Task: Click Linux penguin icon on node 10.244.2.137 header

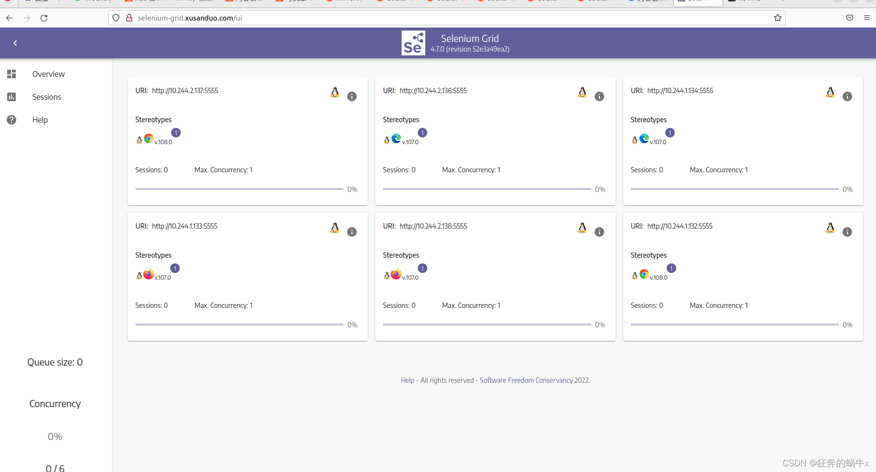Action: tap(335, 92)
